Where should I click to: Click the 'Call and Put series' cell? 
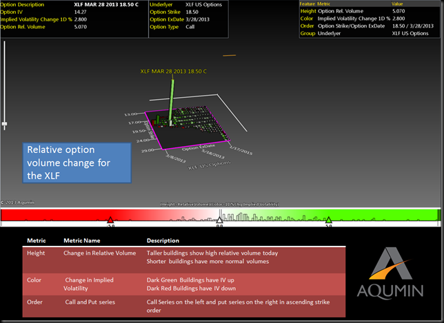pos(90,302)
